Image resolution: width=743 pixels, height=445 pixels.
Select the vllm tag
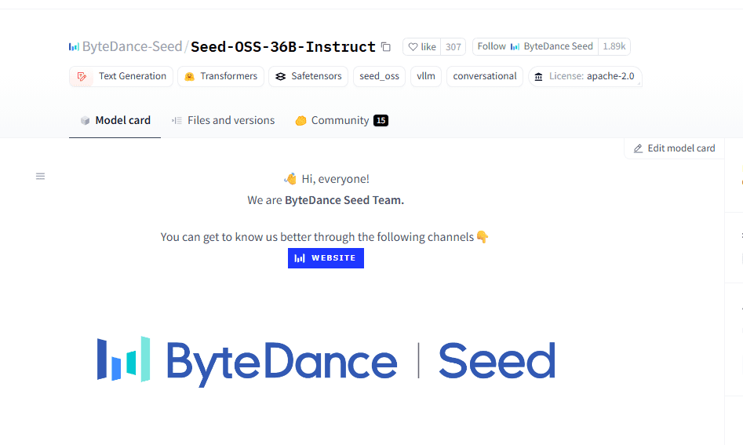(x=426, y=76)
